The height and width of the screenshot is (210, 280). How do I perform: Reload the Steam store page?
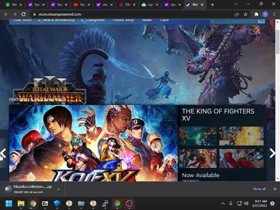click(x=24, y=14)
